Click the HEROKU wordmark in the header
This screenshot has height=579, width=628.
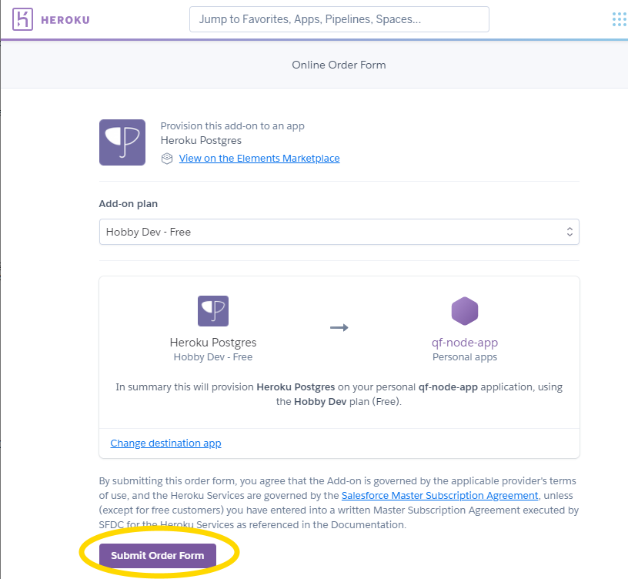pos(65,19)
